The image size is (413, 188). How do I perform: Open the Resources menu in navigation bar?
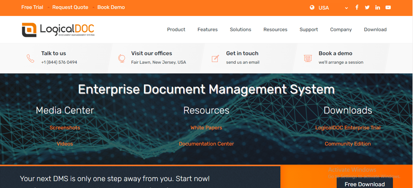tap(275, 30)
